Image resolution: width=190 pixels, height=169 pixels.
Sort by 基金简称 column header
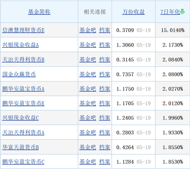[x=39, y=12]
